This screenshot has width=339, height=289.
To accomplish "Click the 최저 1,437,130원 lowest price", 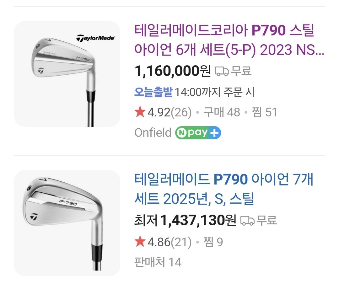I will [185, 221].
